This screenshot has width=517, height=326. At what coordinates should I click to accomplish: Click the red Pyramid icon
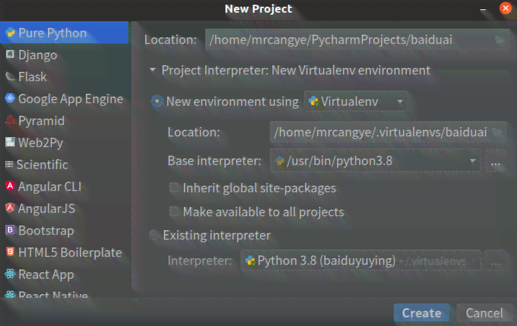click(x=10, y=120)
